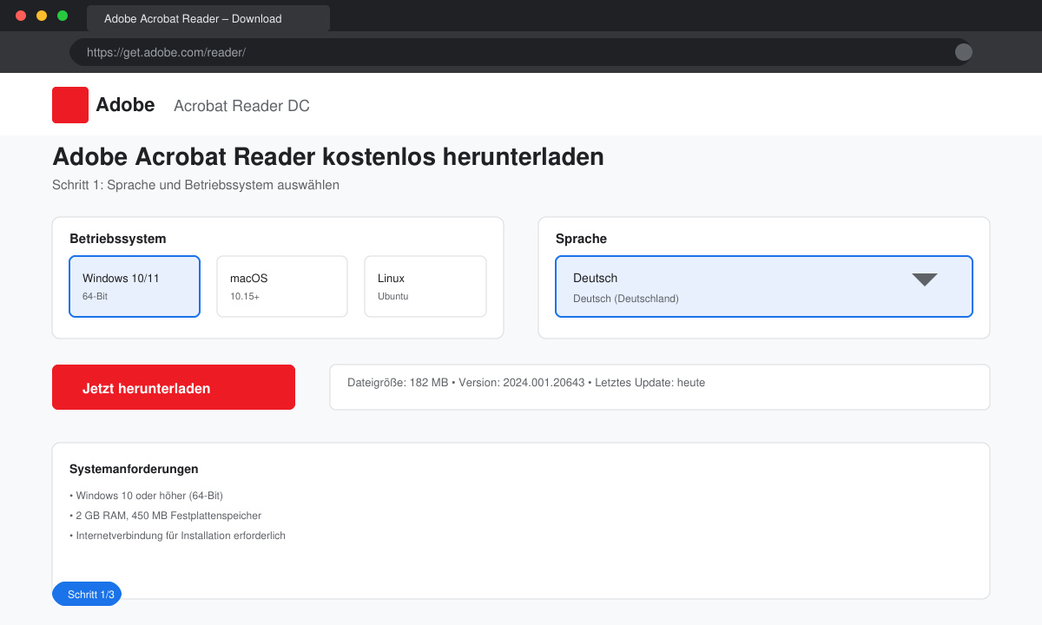Click Acrobat Reader DC header text
The width and height of the screenshot is (1042, 625).
[x=241, y=106]
